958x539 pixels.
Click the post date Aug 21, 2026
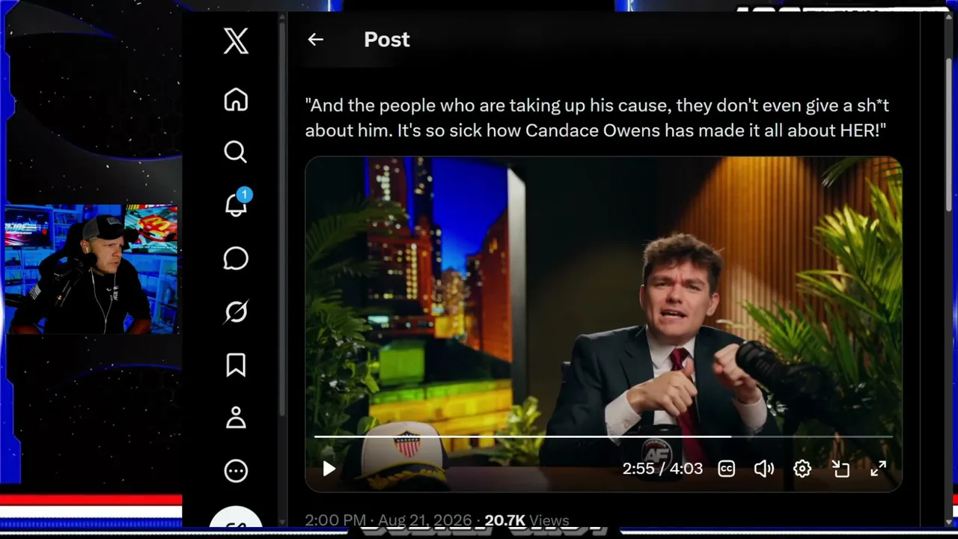click(424, 520)
